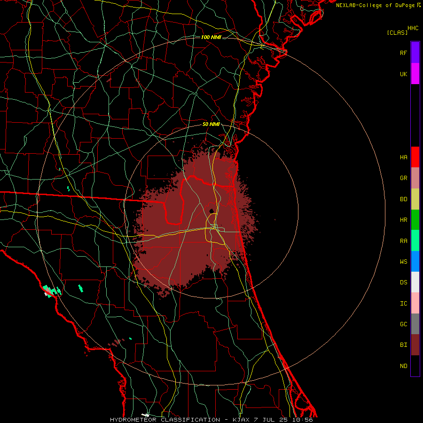Click the black radar site dot
This screenshot has height=423, width=423.
coord(212,211)
